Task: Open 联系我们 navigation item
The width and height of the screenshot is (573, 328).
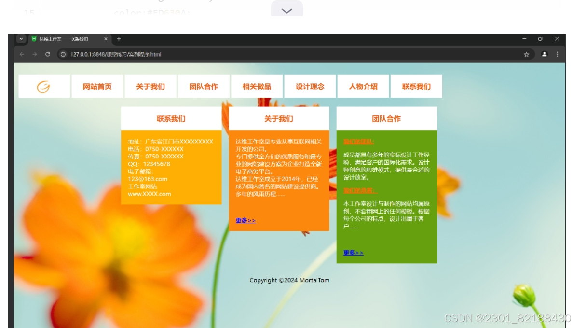Action: point(416,86)
